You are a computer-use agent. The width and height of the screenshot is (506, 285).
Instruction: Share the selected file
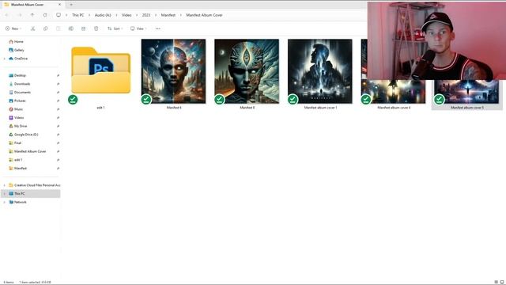click(x=83, y=28)
